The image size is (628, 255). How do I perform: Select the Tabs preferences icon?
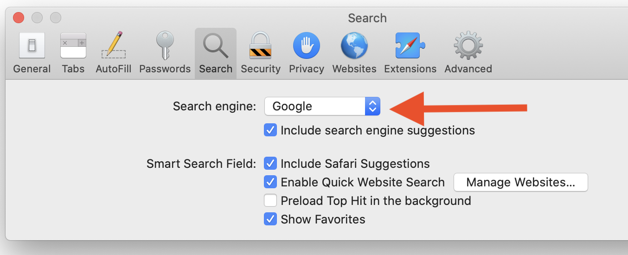(x=73, y=45)
